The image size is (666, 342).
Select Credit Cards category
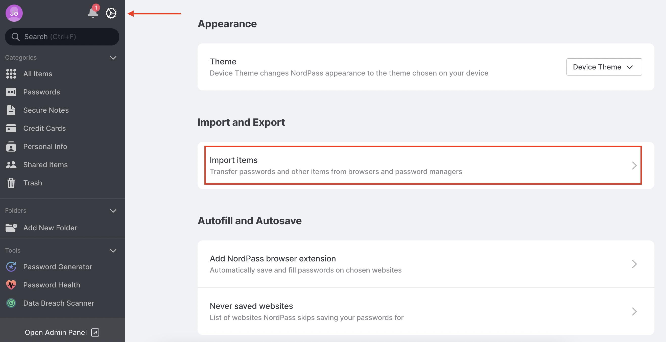coord(63,128)
